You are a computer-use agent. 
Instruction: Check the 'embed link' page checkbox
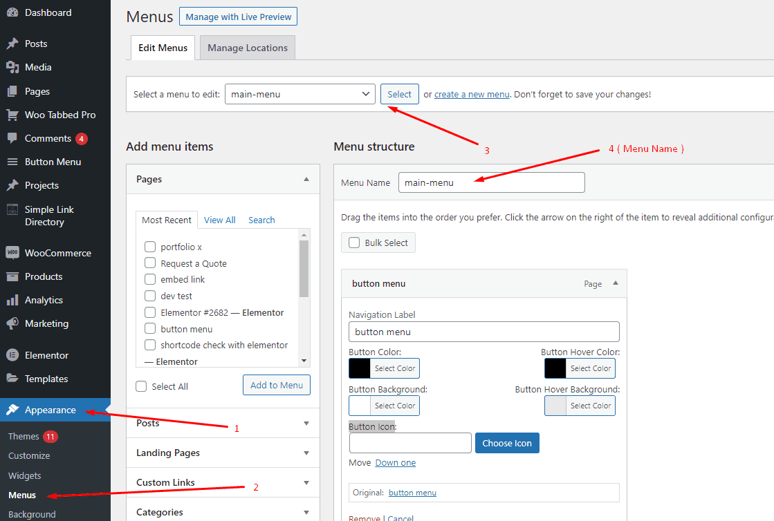pyautogui.click(x=150, y=279)
